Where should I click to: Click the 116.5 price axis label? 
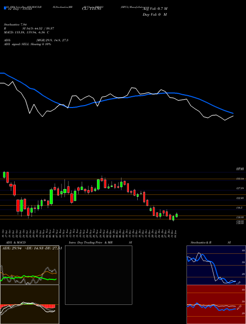click(x=240, y=208)
